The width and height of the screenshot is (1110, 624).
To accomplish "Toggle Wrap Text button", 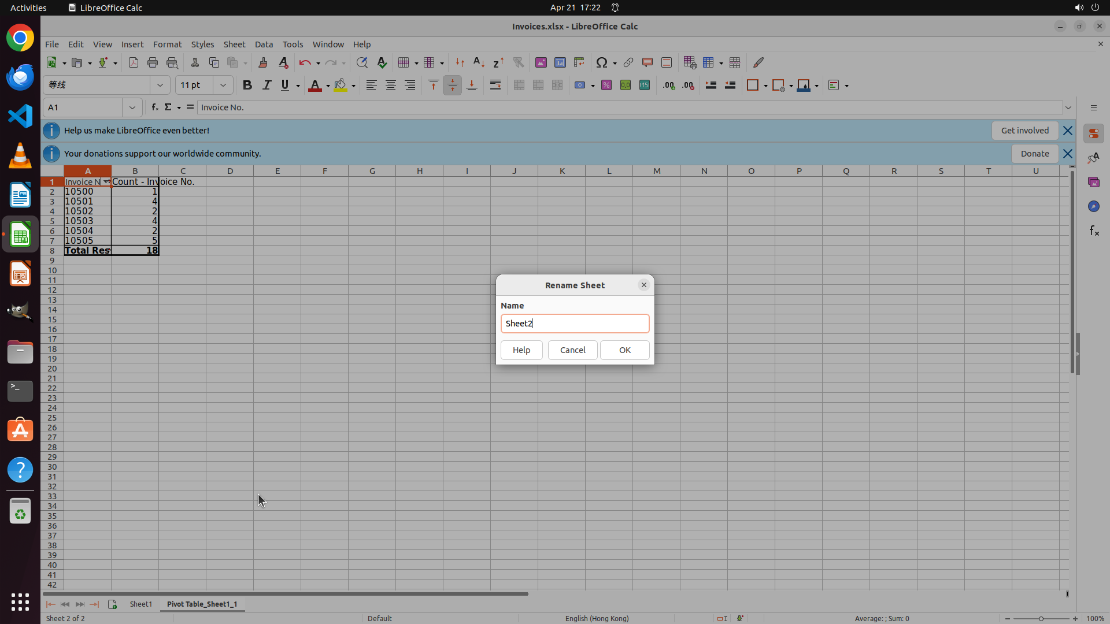I will pos(495,86).
